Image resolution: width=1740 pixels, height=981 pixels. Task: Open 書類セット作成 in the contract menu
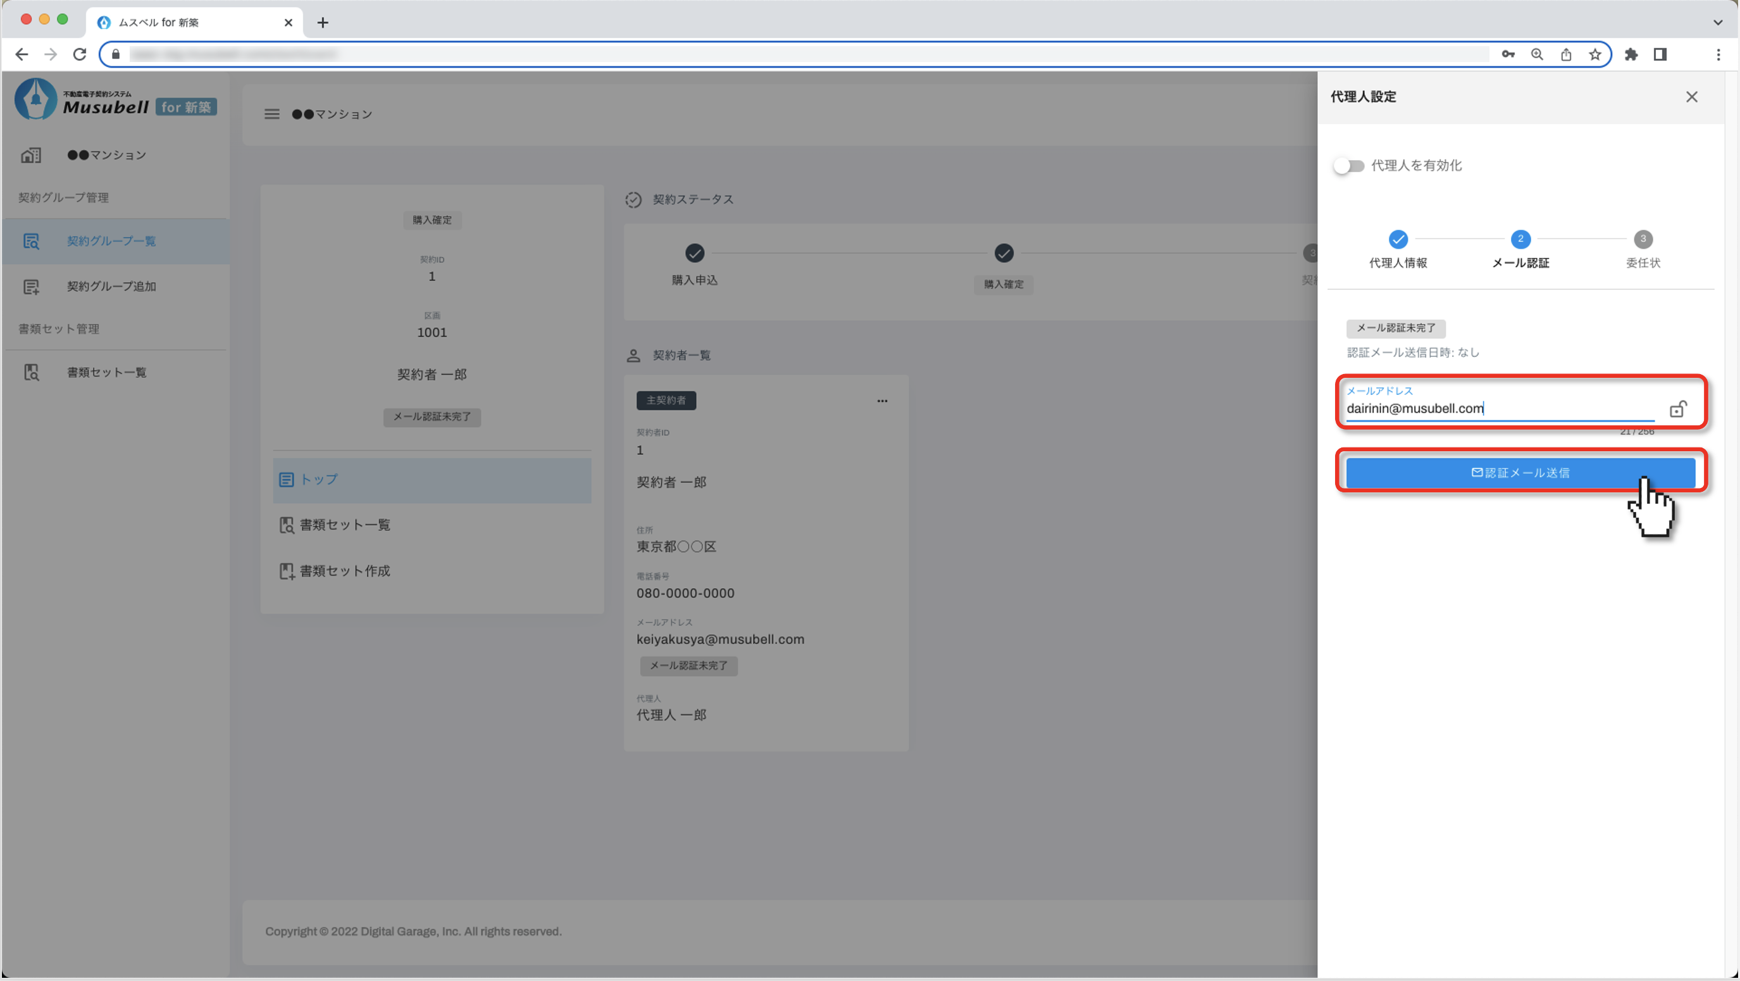click(x=344, y=571)
